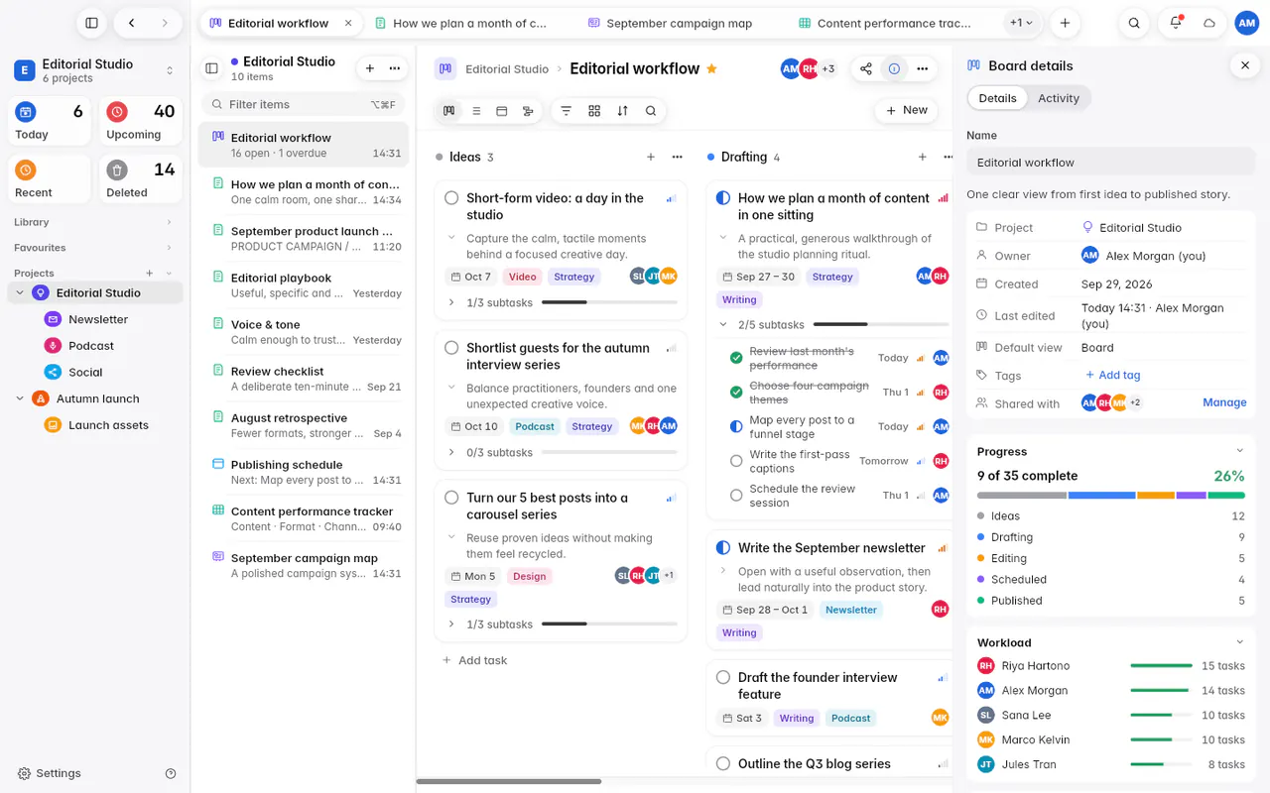This screenshot has height=793, width=1270.
Task: Click the New button
Action: click(x=906, y=110)
